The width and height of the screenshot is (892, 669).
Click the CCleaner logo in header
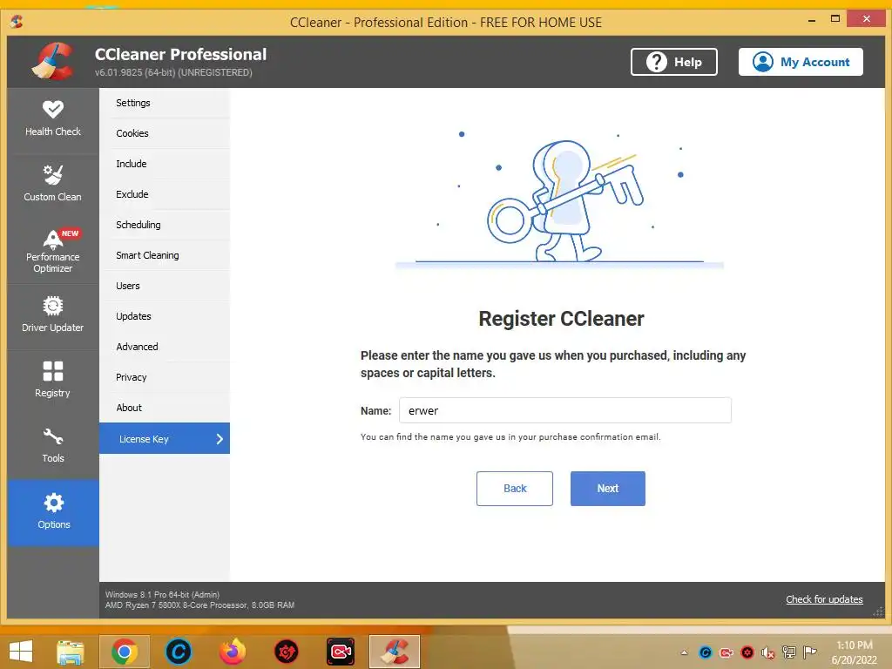52,62
